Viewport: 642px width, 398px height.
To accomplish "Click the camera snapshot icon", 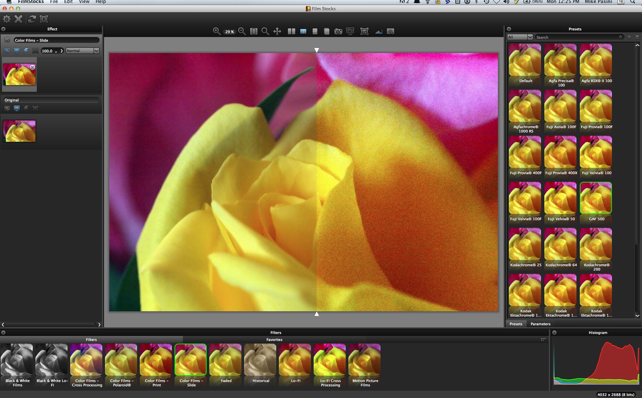I will tap(338, 31).
